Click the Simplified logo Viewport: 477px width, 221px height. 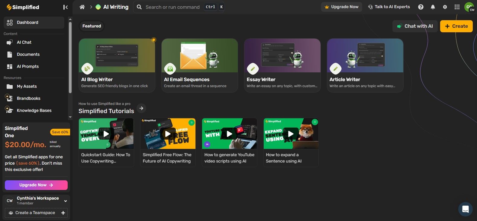point(23,7)
